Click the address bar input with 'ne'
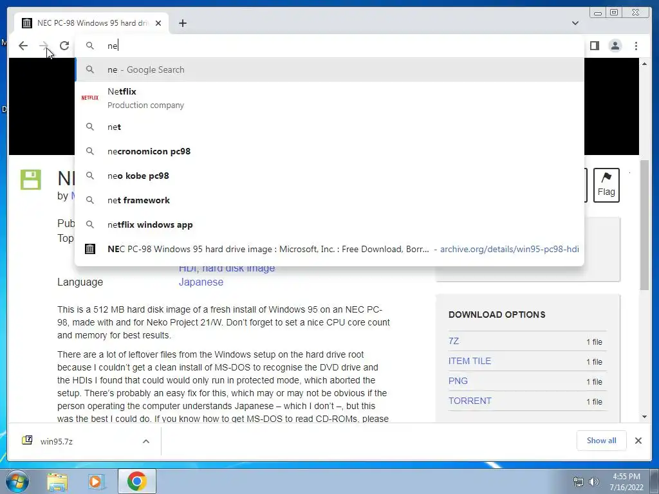 [x=329, y=46]
